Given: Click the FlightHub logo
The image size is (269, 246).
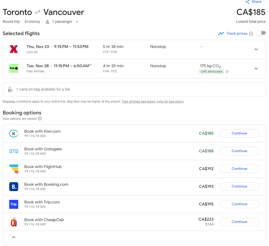Looking at the screenshot, I should pyautogui.click(x=14, y=169).
